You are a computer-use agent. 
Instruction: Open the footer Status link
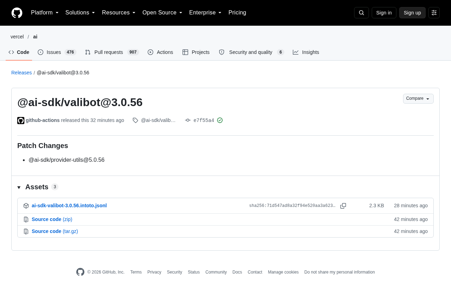pos(194,272)
